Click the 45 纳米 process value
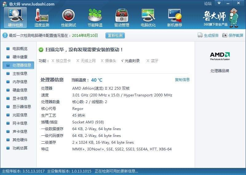 [x=79, y=115]
